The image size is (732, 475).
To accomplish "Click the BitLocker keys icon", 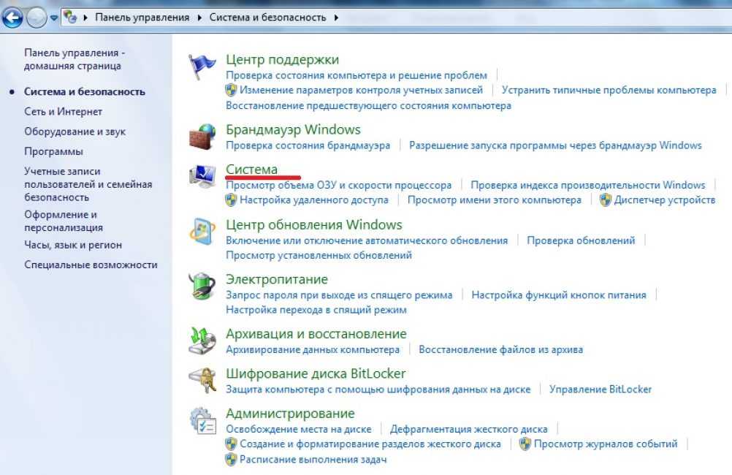I will click(x=202, y=381).
